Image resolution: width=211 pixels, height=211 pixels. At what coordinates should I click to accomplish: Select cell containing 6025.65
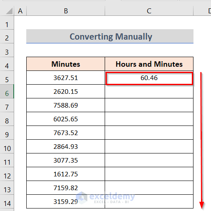click(x=66, y=119)
